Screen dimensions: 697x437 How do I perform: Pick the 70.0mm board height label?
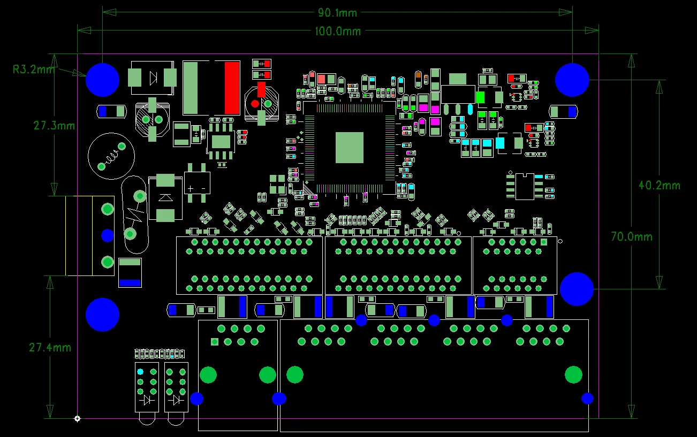pos(632,236)
